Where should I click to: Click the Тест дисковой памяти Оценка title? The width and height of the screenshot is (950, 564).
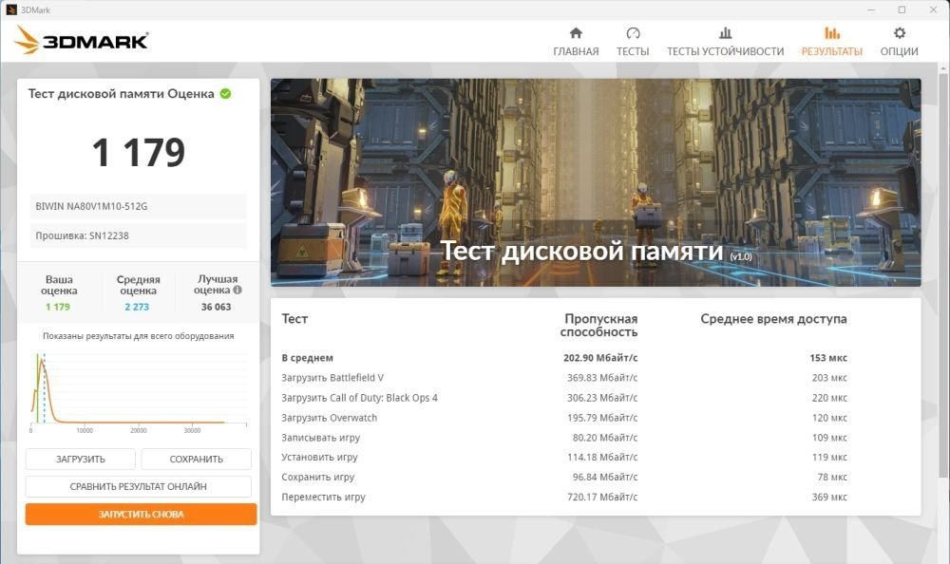[x=122, y=94]
